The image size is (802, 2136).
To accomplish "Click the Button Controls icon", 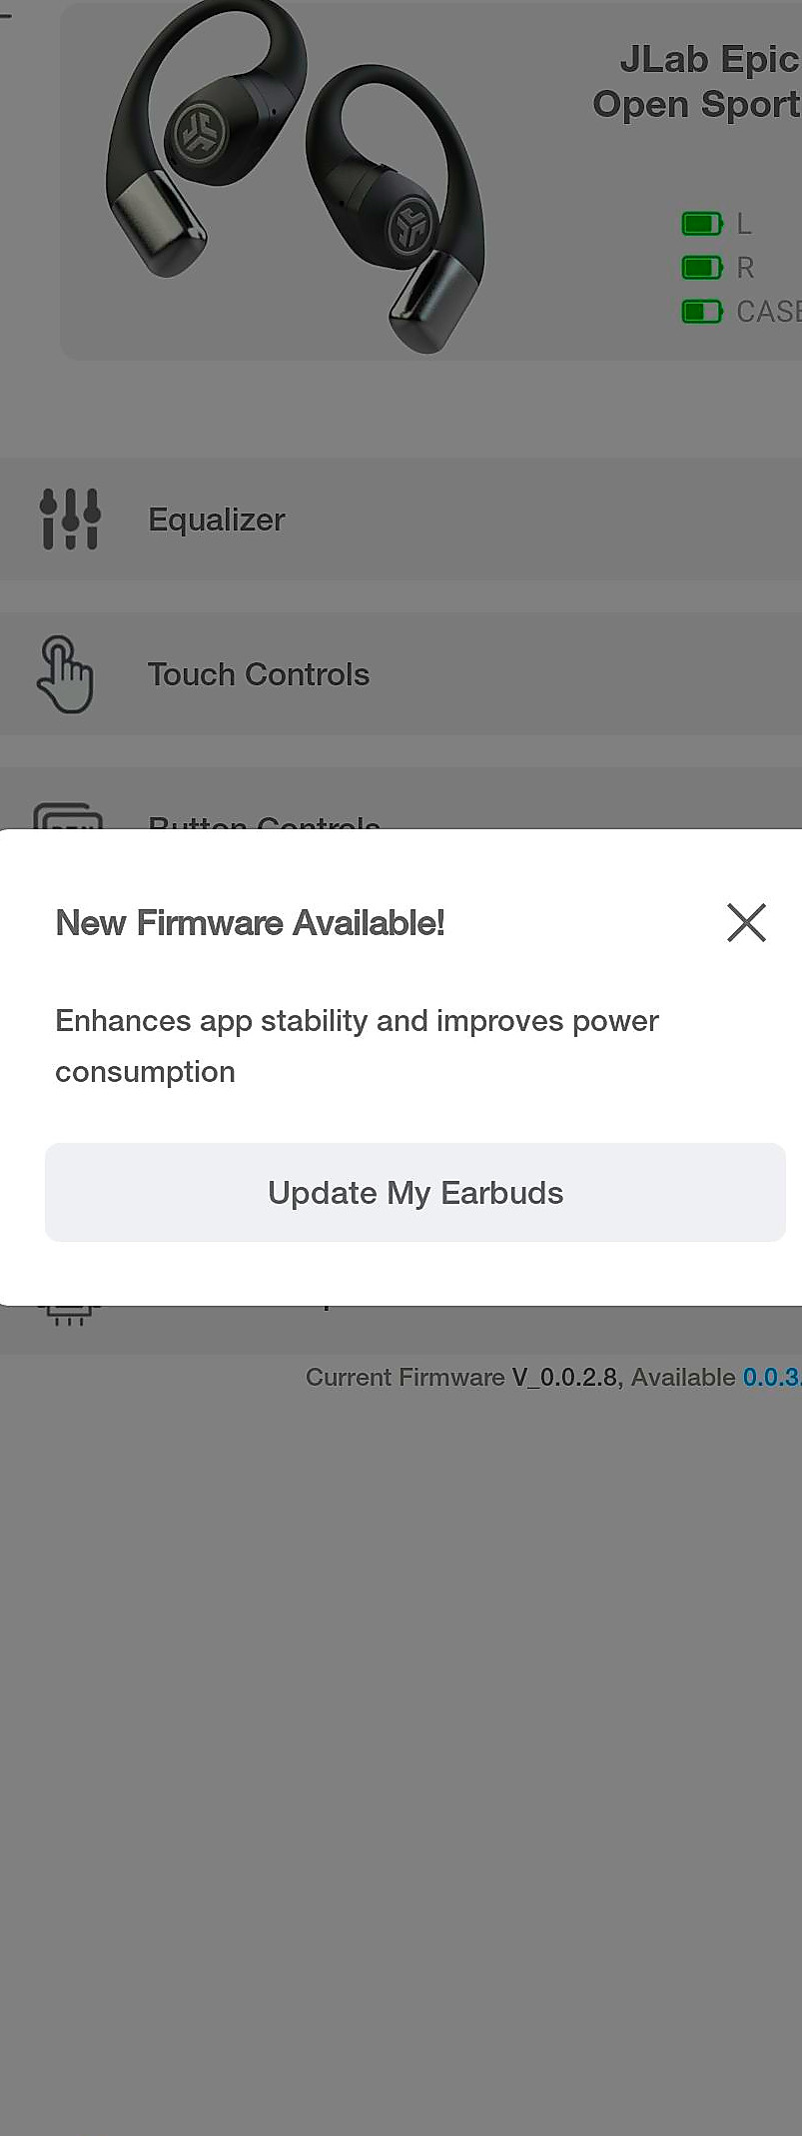I will click(68, 816).
